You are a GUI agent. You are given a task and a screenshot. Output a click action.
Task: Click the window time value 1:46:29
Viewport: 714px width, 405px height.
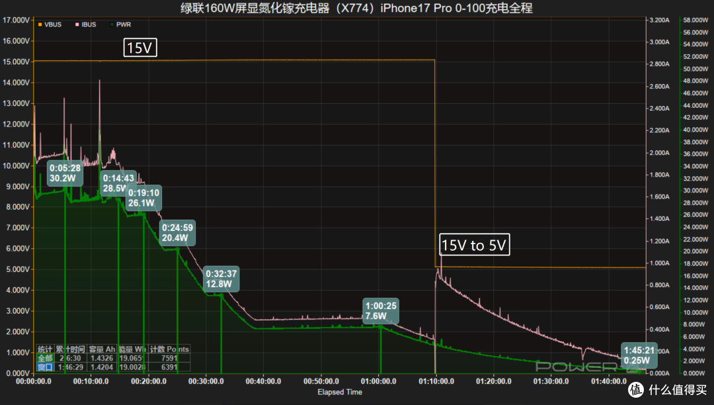[x=70, y=367]
